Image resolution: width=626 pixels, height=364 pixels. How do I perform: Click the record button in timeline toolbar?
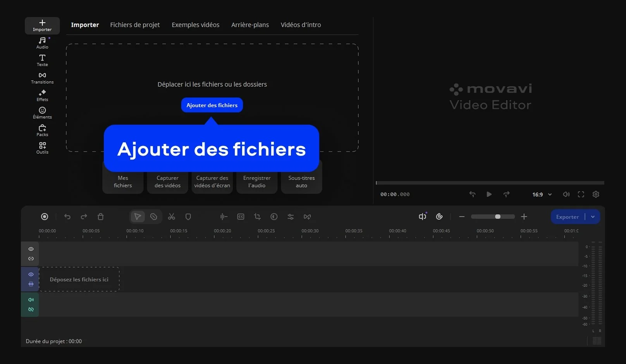coord(45,217)
